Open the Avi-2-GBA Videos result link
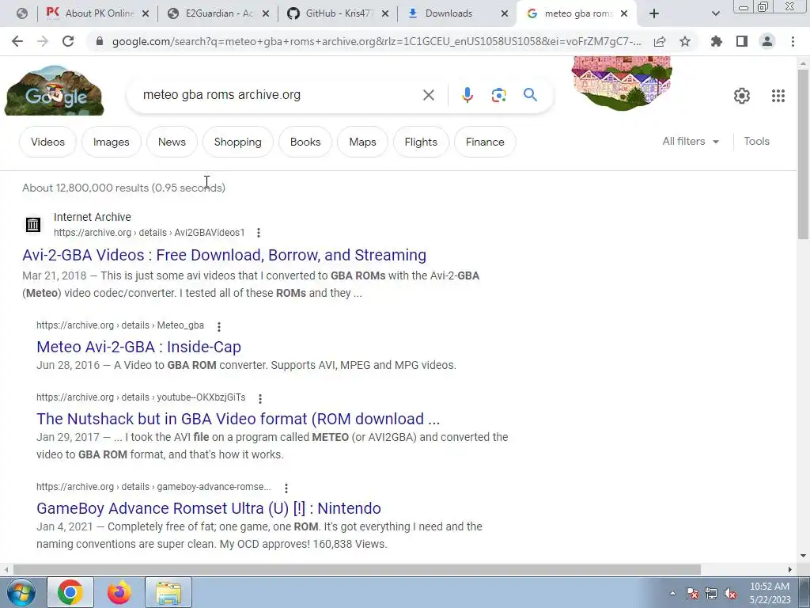Viewport: 810px width, 608px height. click(224, 255)
